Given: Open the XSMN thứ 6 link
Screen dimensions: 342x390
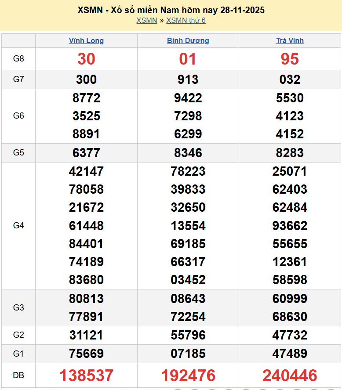Looking at the screenshot, I should [x=186, y=20].
